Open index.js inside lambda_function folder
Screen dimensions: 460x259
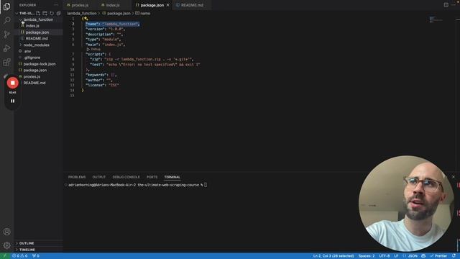32,26
